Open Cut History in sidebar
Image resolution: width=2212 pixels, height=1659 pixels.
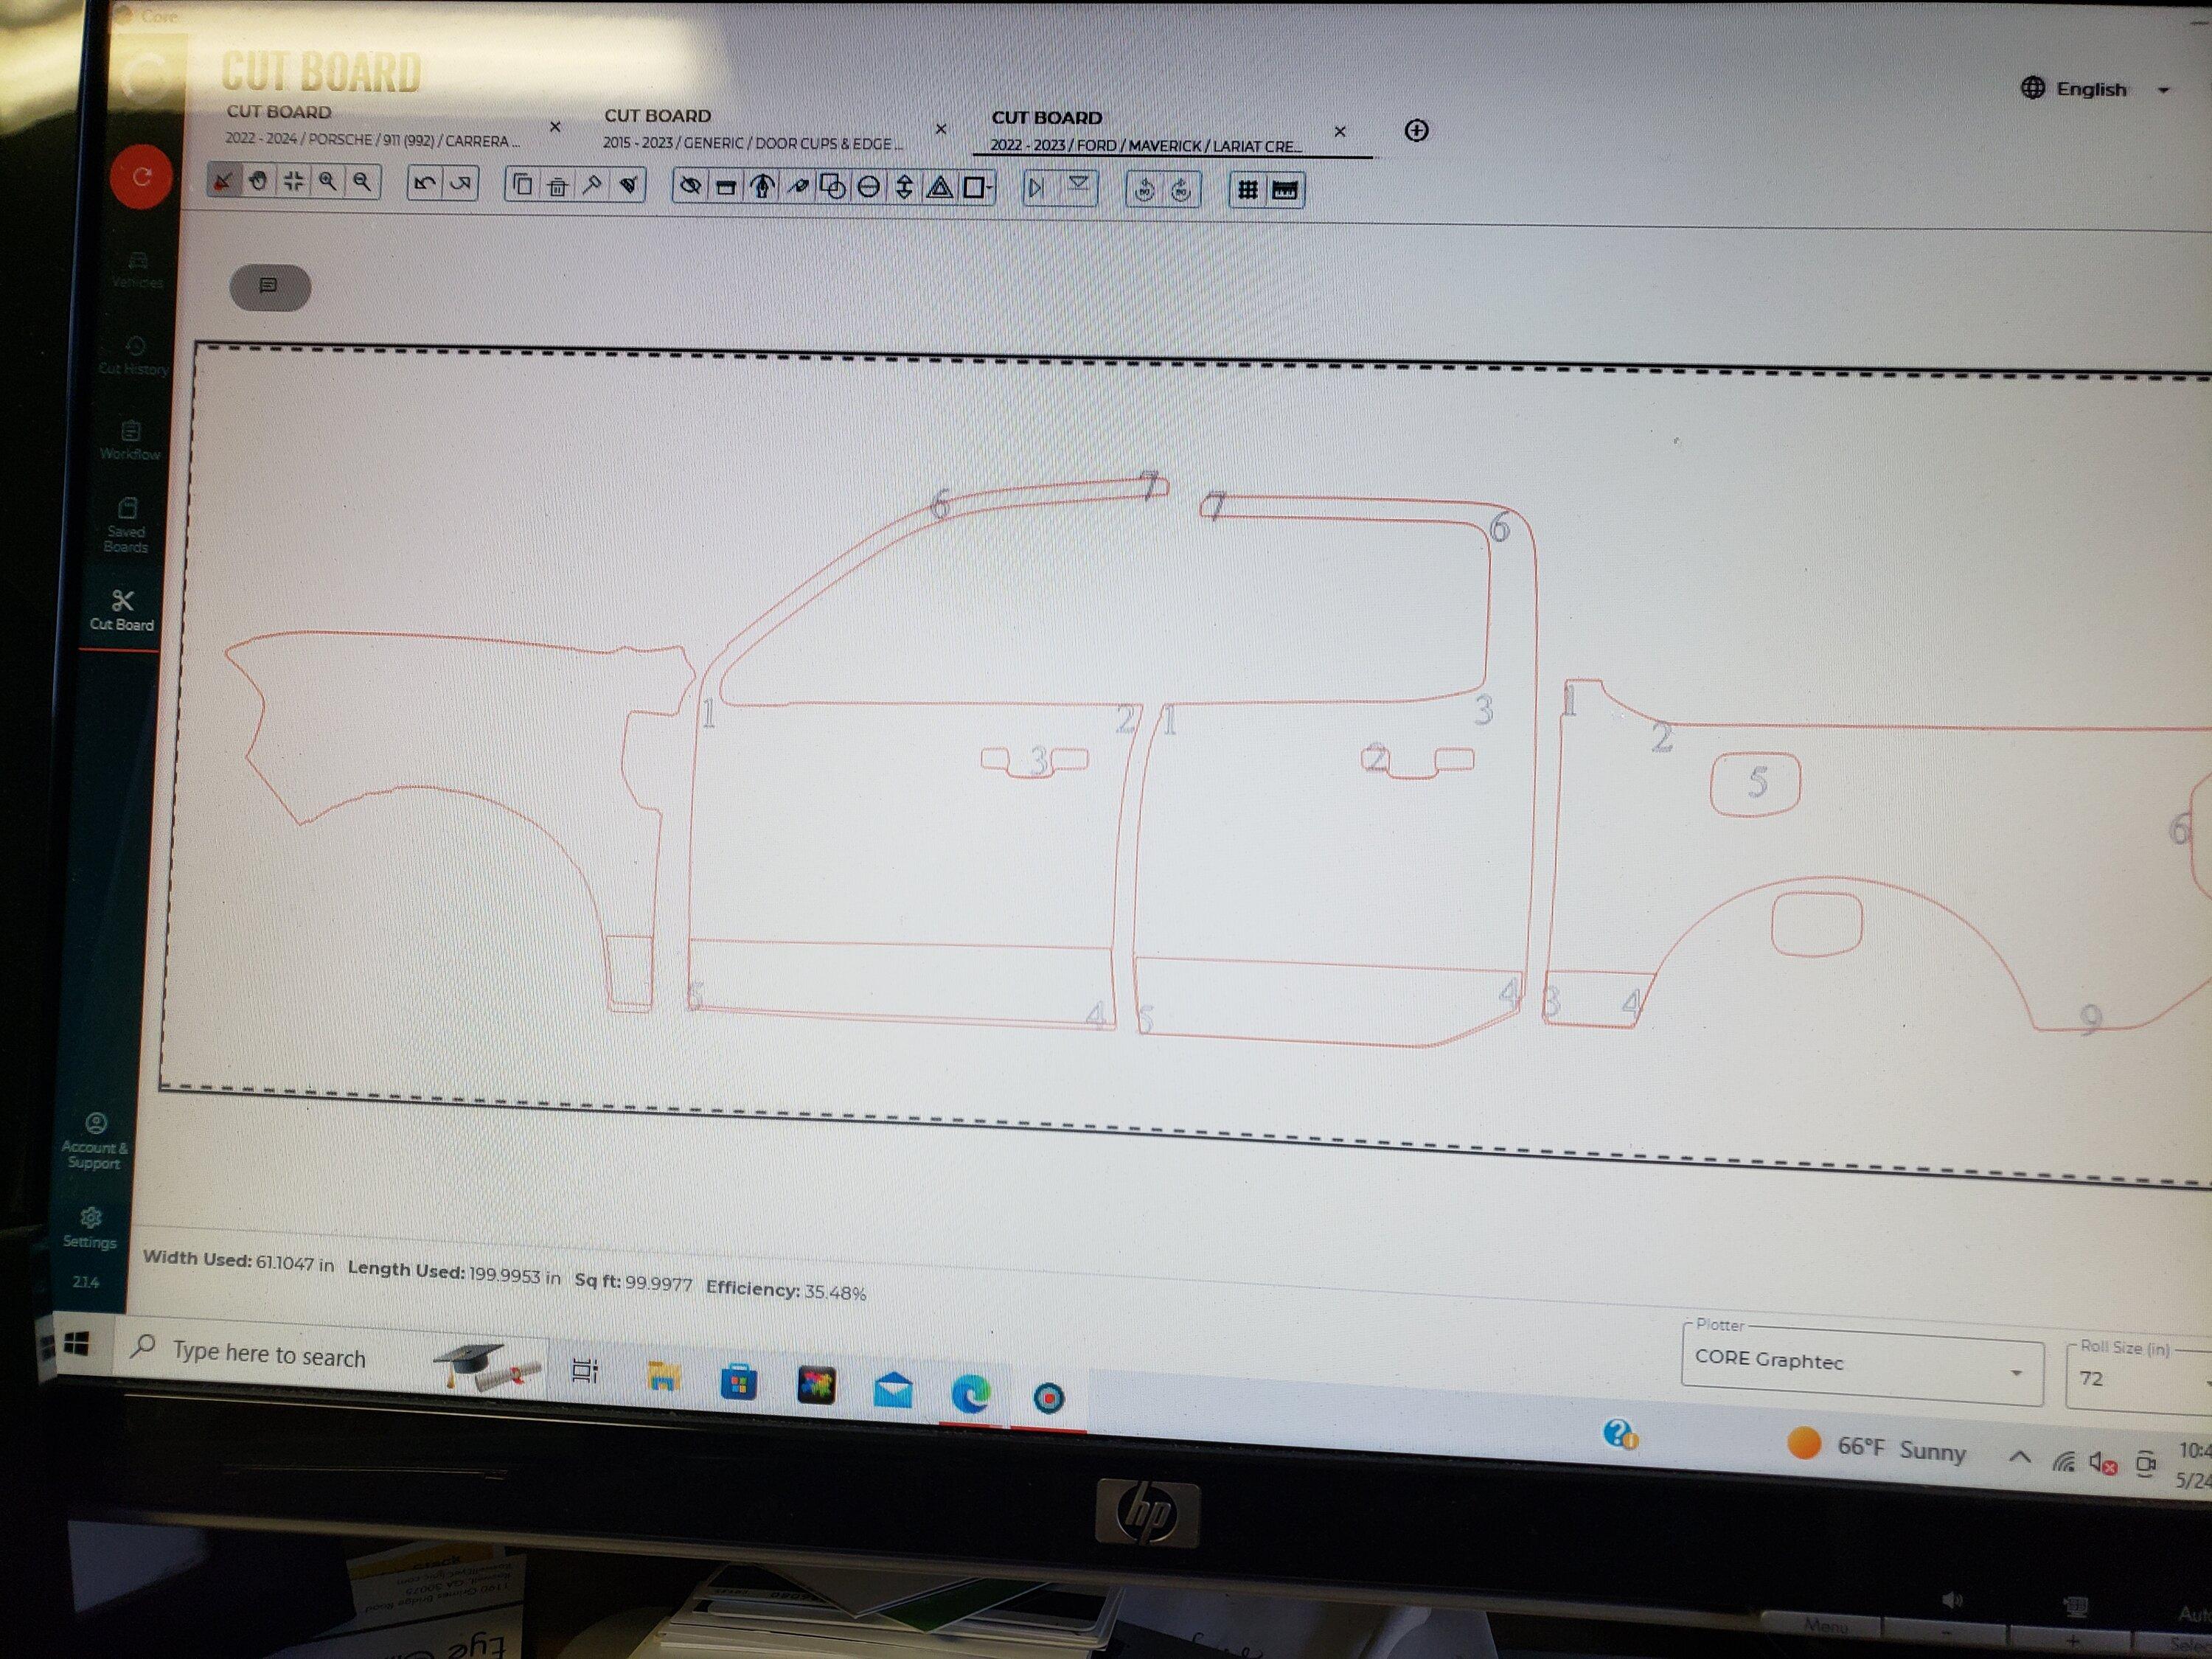pos(134,356)
